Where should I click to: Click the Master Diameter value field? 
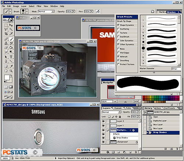pyautogui.click(x=176, y=69)
